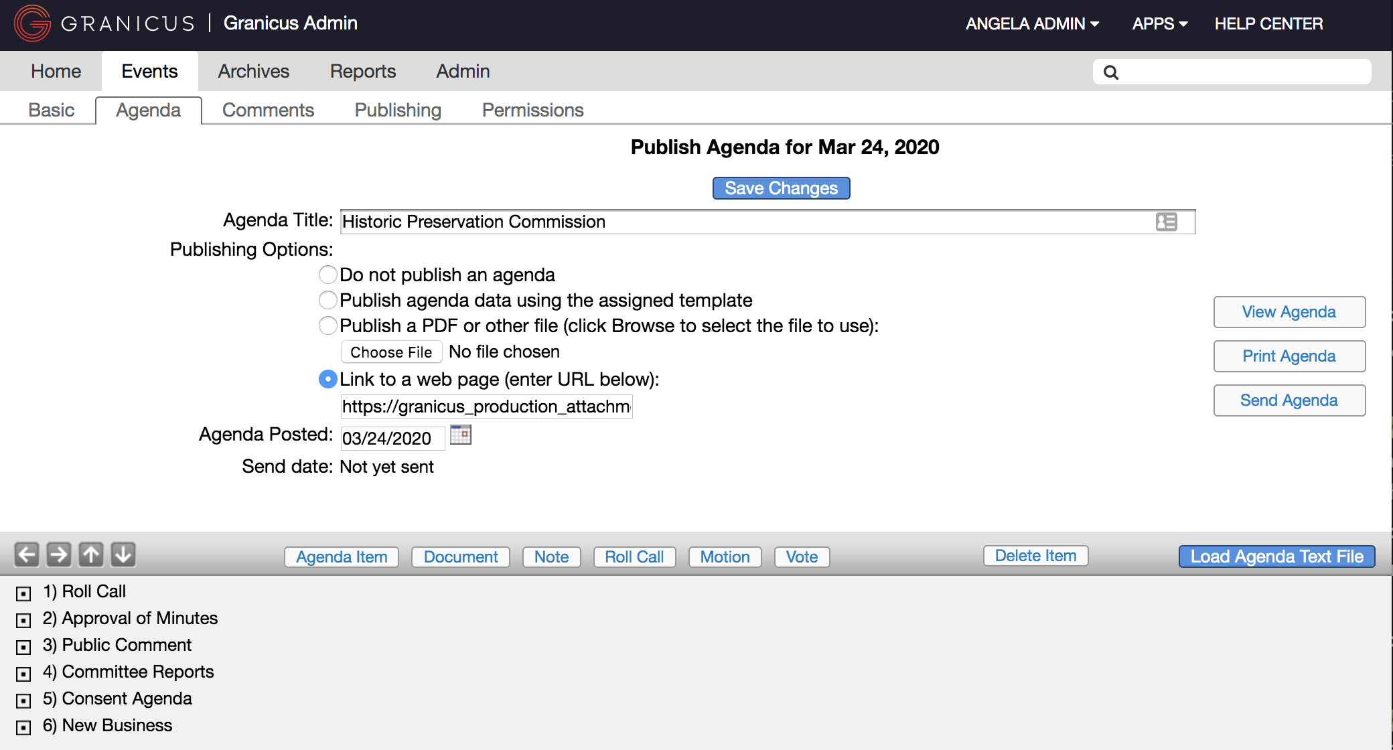Click the search magnifier icon
Image resolution: width=1393 pixels, height=750 pixels.
tap(1111, 71)
